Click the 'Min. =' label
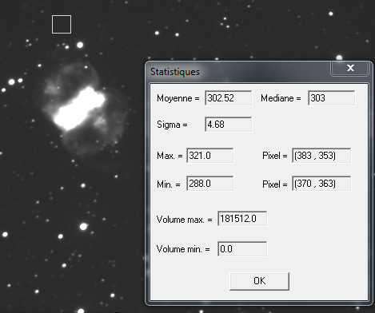The image size is (375, 313). (169, 184)
